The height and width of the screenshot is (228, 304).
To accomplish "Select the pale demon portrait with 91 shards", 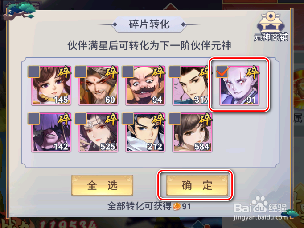I will pyautogui.click(x=239, y=86).
